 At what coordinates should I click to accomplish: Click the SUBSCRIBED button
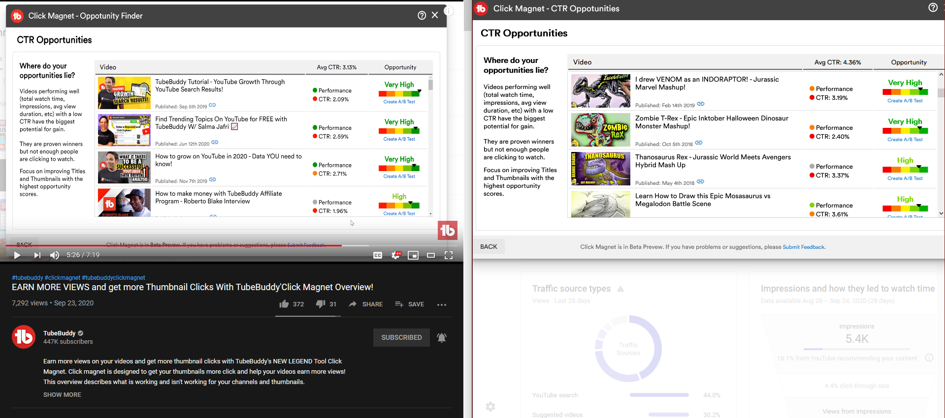(401, 337)
